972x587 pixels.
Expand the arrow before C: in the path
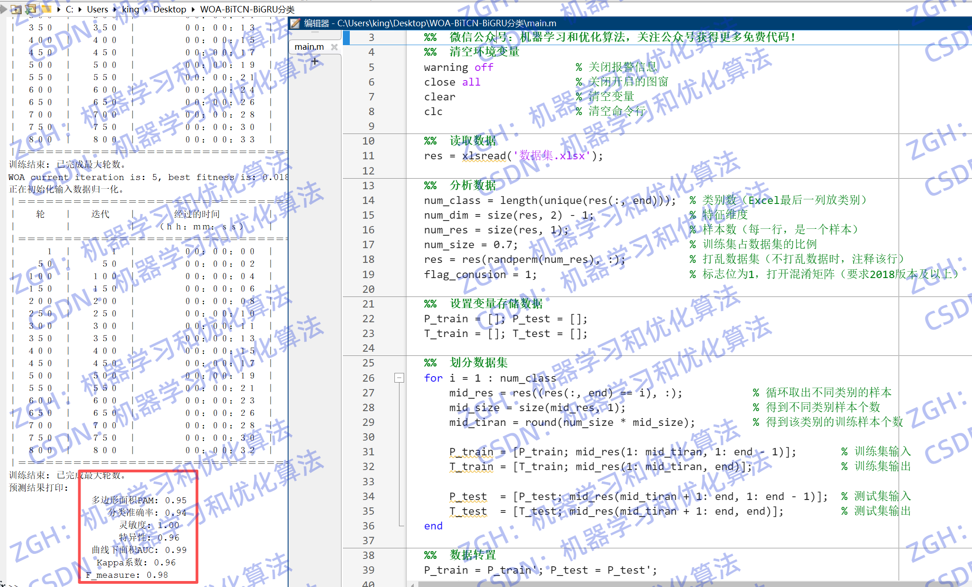(59, 9)
